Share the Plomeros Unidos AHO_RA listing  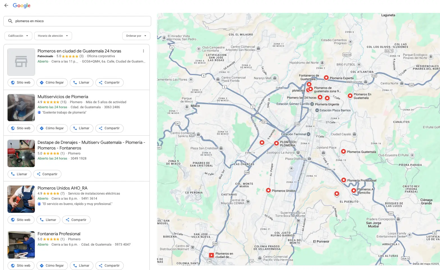(76, 220)
